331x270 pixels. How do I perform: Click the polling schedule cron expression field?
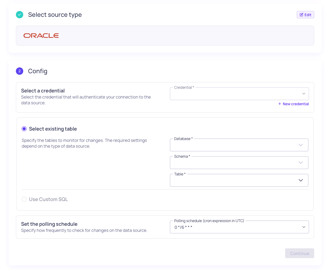tap(239, 227)
